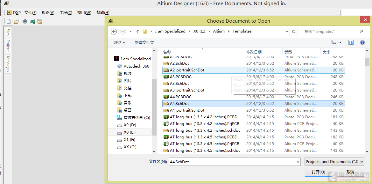372x184 pixels.
Task: Click the New document icon in Altium toolbar
Action: pyautogui.click(x=9, y=21)
